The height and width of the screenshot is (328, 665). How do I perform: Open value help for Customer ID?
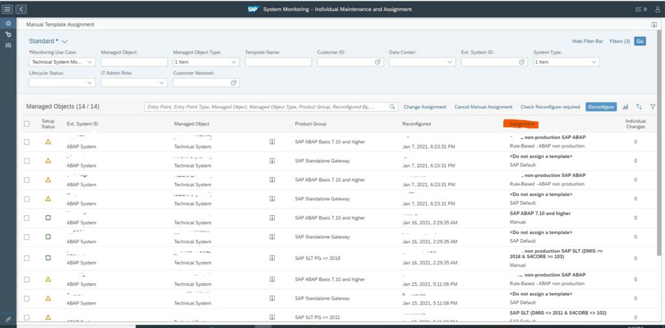coord(378,62)
